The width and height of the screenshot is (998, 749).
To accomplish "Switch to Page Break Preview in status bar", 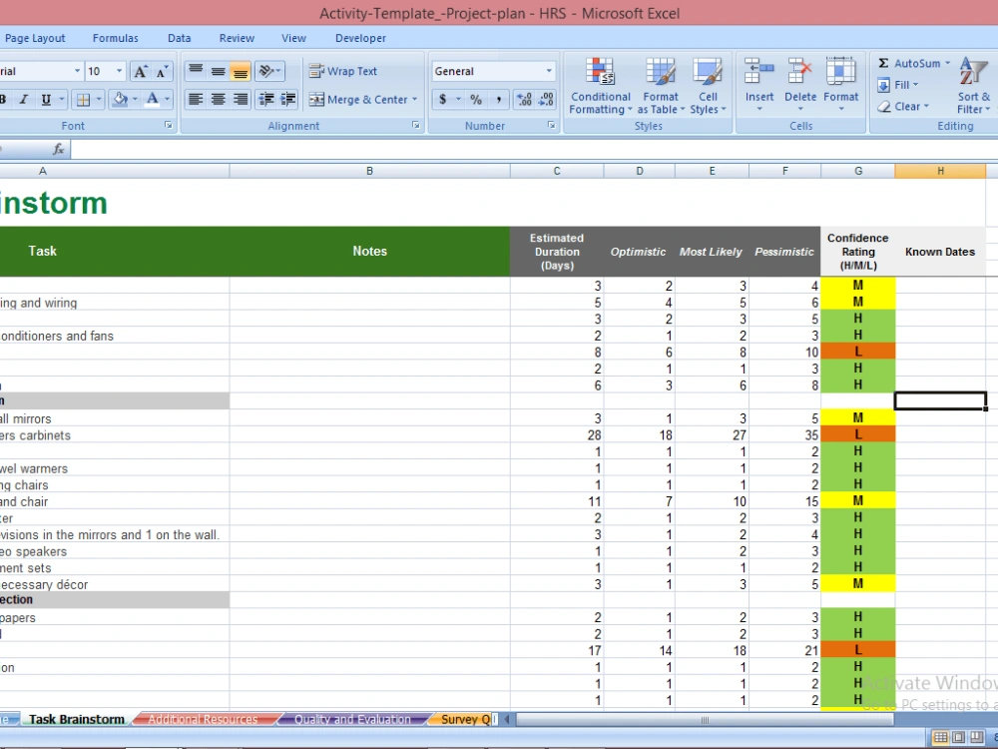I will point(976,738).
